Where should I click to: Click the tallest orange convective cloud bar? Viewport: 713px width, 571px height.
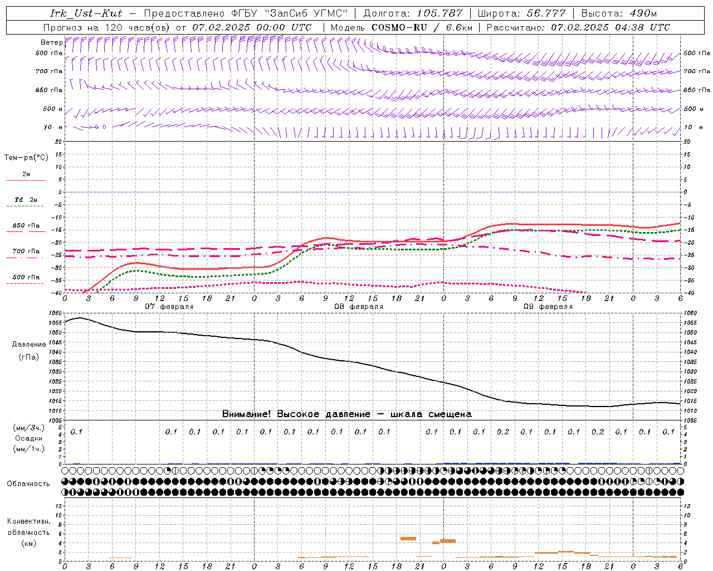pyautogui.click(x=408, y=539)
